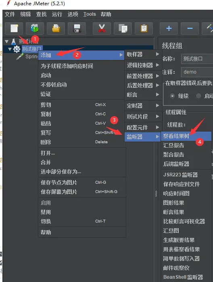Click the thread group gear icon
Viewport: 213px width, 282px height.
click(17, 49)
